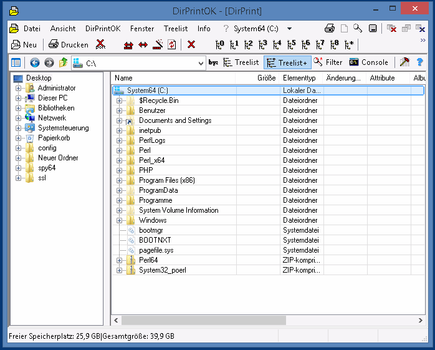Click the magnifier search icon in the menu bar

tap(358, 28)
